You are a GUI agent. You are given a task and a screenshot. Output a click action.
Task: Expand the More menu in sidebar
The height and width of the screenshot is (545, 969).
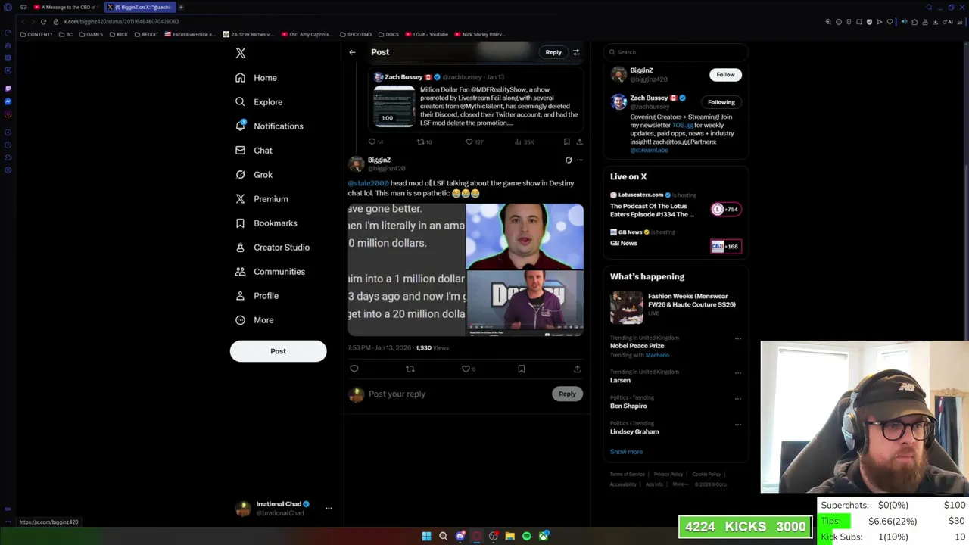[254, 320]
